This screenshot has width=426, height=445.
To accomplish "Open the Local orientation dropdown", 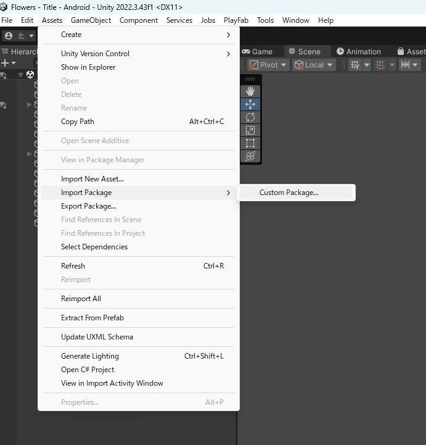I will (314, 65).
